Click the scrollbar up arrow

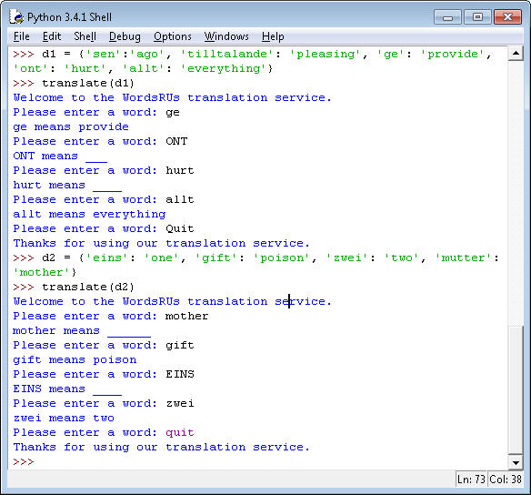tap(516, 54)
